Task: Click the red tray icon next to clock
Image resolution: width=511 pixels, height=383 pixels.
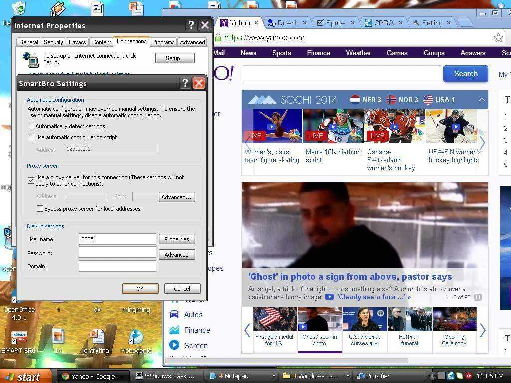Action: pos(468,376)
